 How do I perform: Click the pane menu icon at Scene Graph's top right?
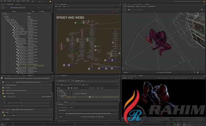pos(53,4)
